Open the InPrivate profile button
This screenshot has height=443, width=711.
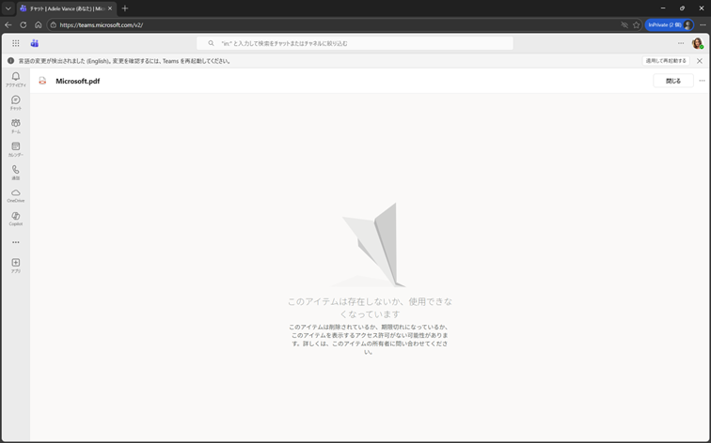pyautogui.click(x=670, y=25)
